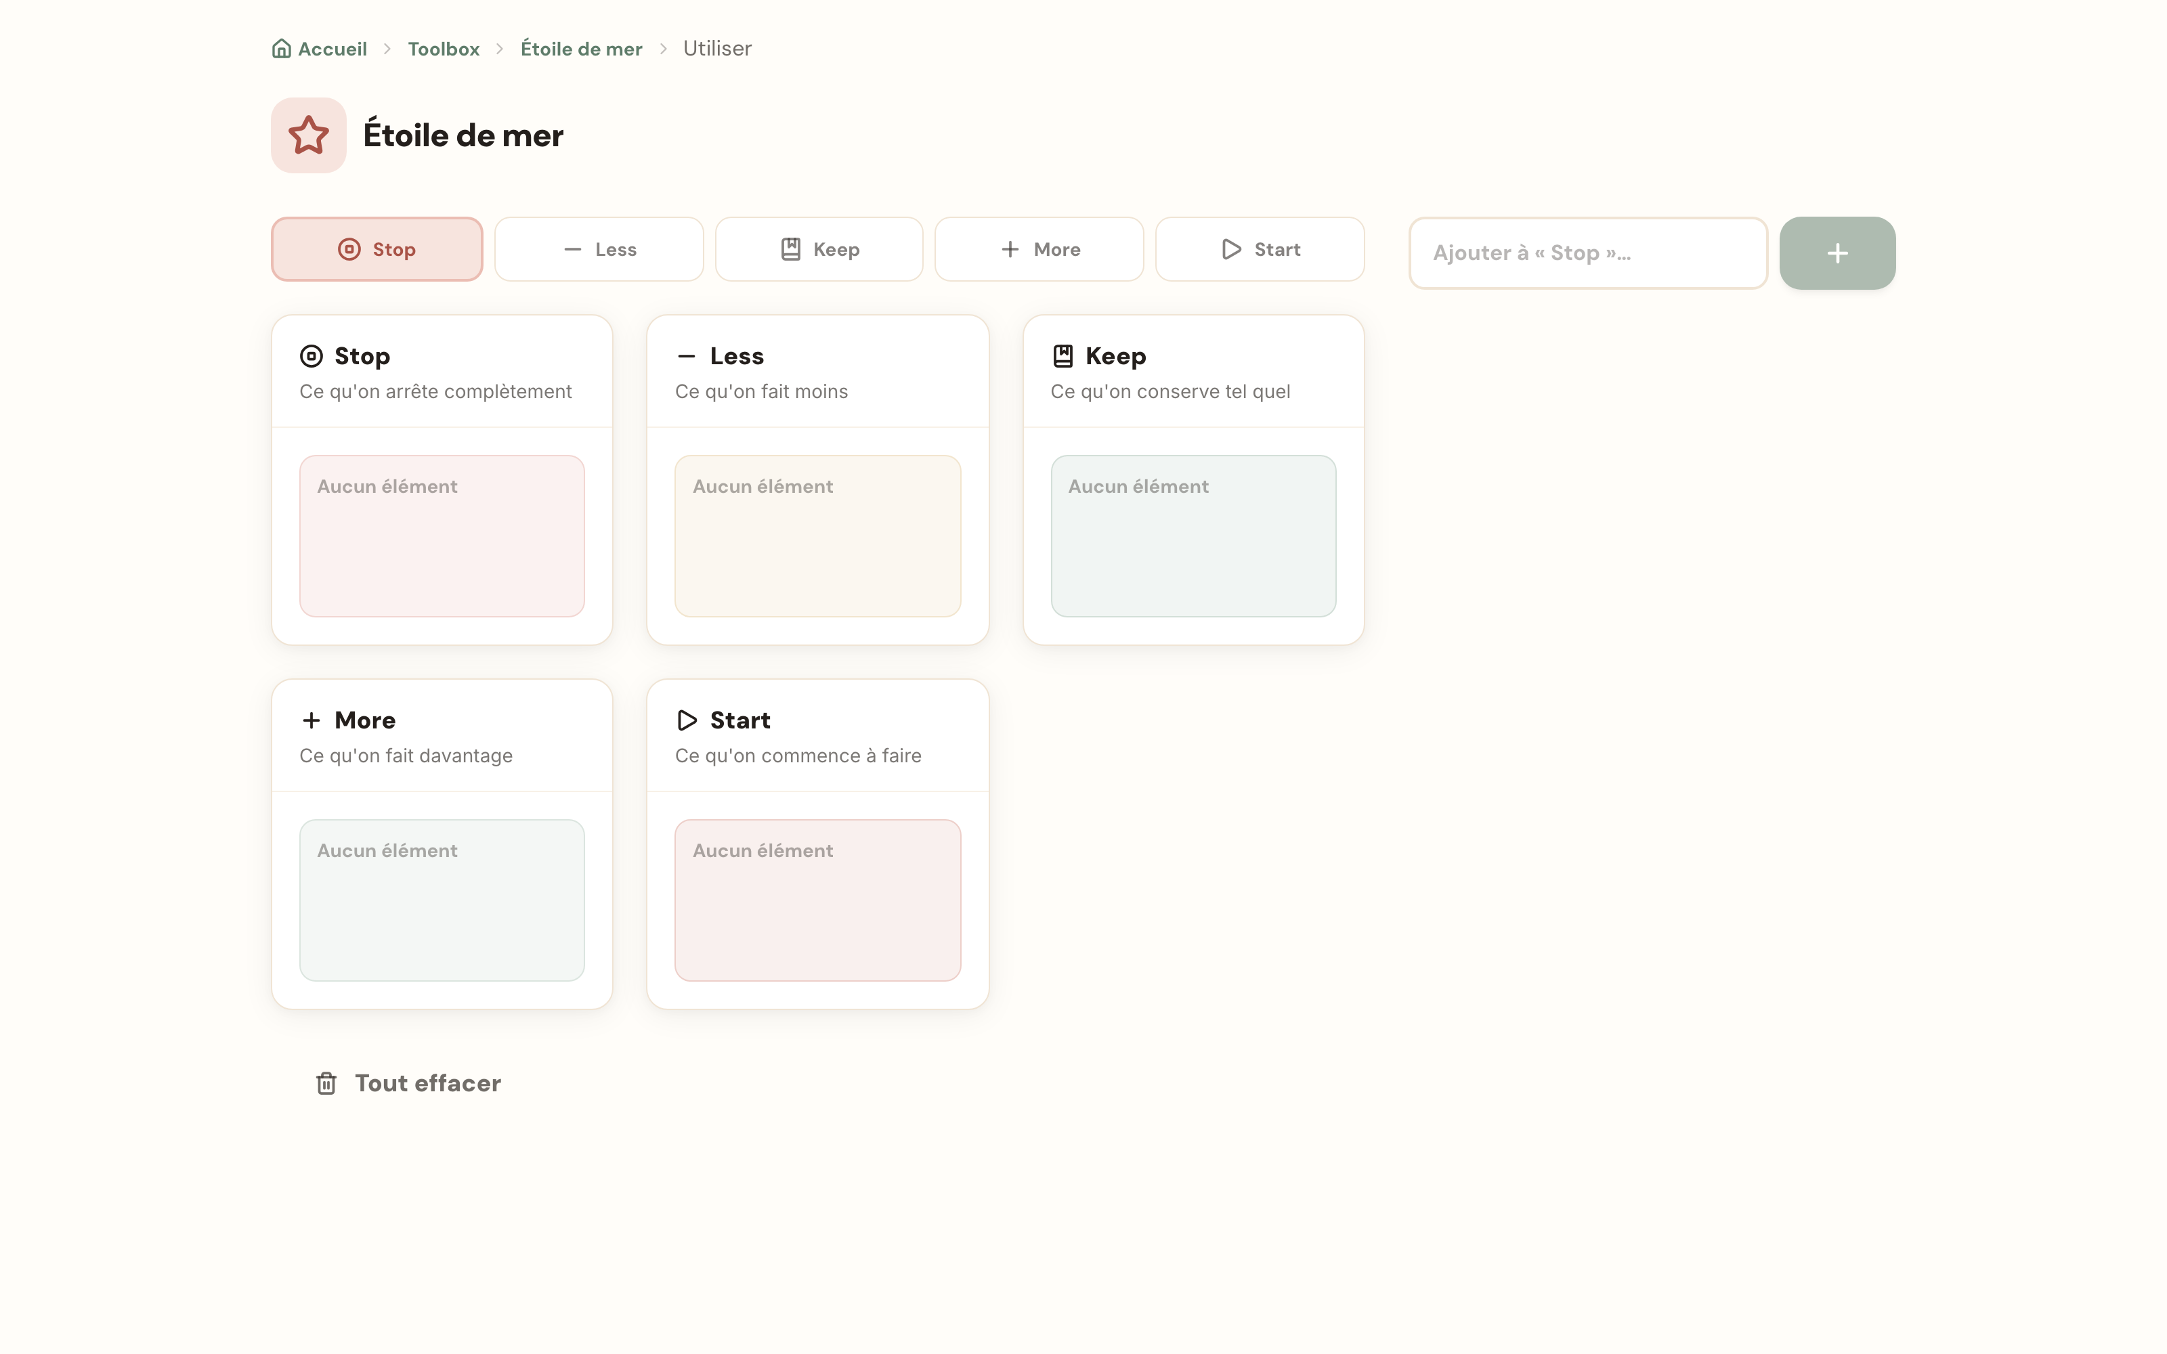Click the breadcrumb chevron after Toolbox
2167x1354 pixels.
500,49
